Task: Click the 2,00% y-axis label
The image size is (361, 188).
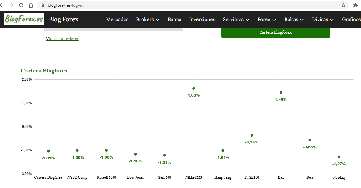Action: (x=27, y=79)
